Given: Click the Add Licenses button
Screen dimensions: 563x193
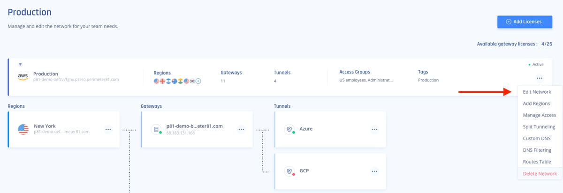Looking at the screenshot, I should pyautogui.click(x=525, y=22).
